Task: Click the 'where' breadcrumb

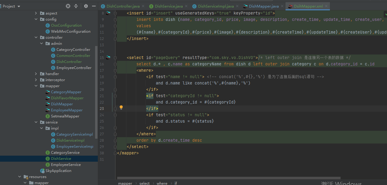Action: [162, 183]
